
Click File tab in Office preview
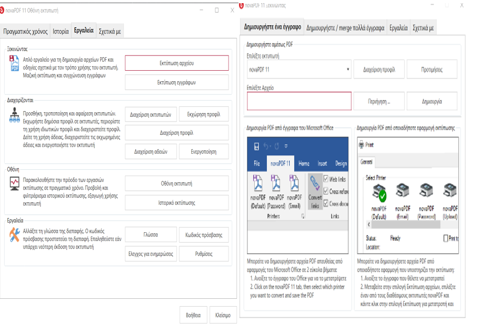click(257, 164)
